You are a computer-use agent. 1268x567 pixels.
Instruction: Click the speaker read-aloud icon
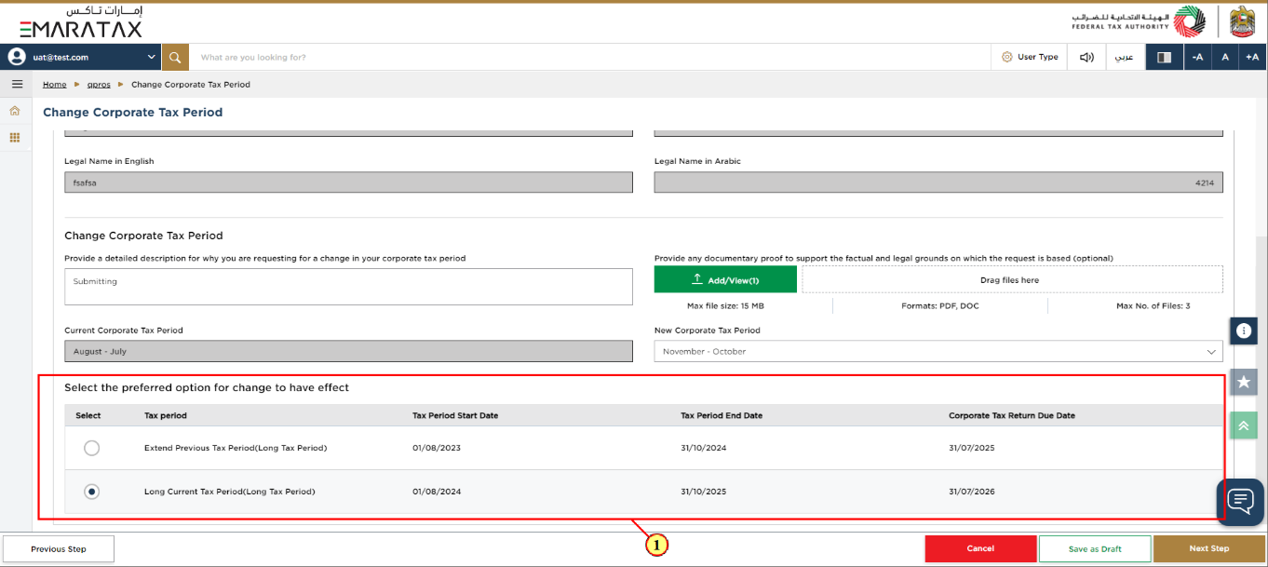click(1086, 57)
